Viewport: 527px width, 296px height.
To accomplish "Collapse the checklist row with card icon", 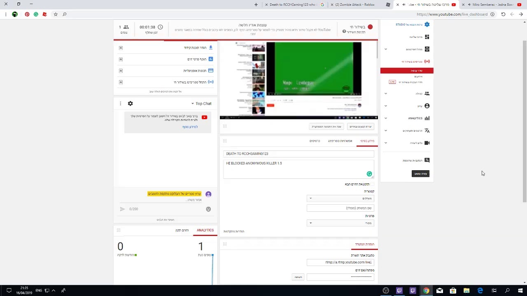I will 121,71.
